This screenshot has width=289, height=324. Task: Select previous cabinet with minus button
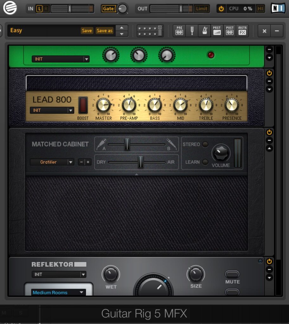[x=81, y=162]
